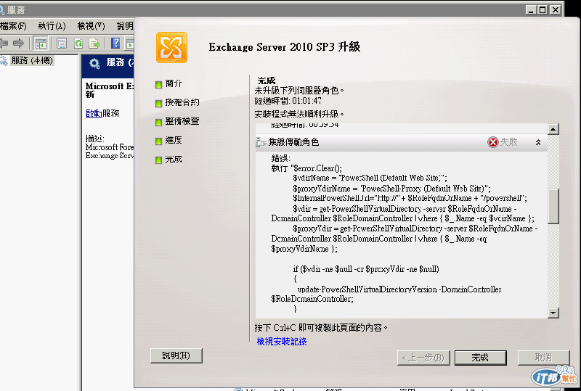
Task: Click the 經過時間: 01:01:47 text
Action: point(288,101)
